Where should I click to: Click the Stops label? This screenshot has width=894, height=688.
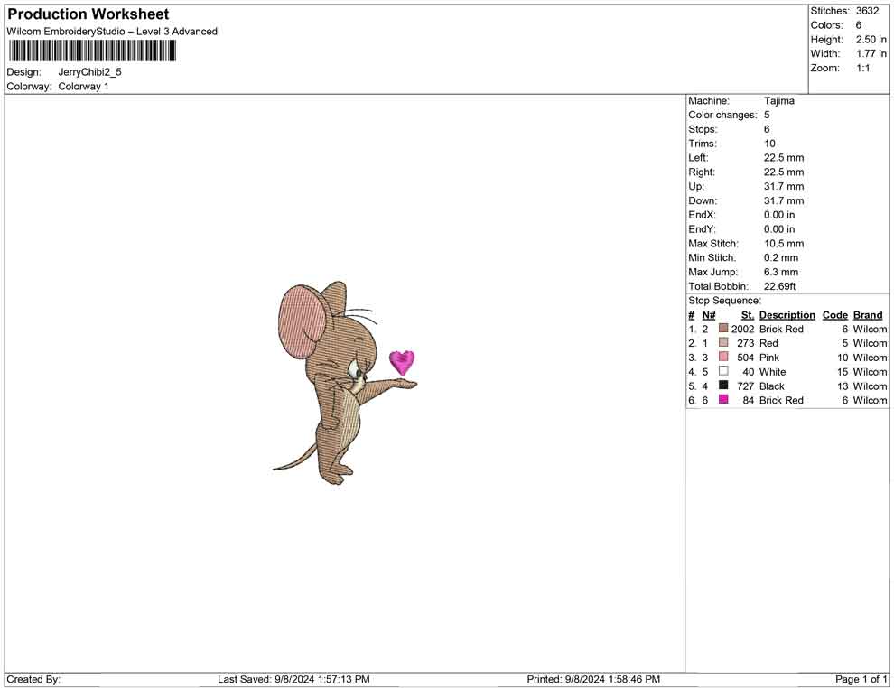point(703,129)
